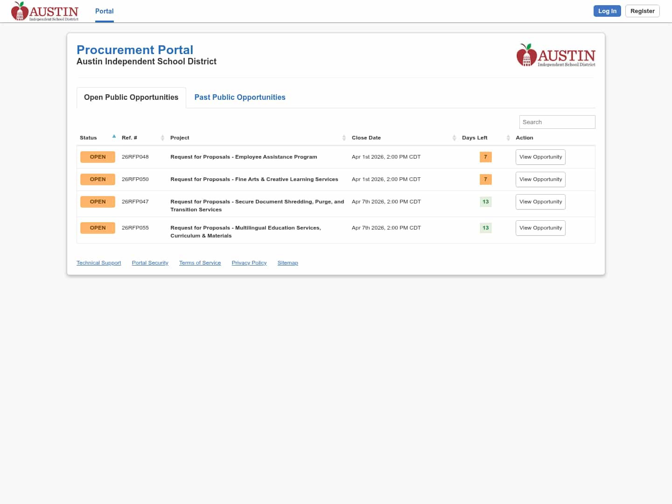
Task: Sort by Project column arrows
Action: click(344, 138)
